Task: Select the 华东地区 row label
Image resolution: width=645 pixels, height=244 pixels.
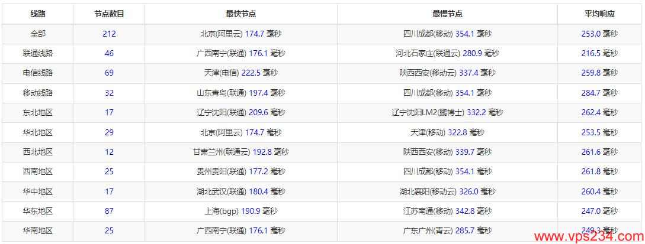Action: [38, 211]
